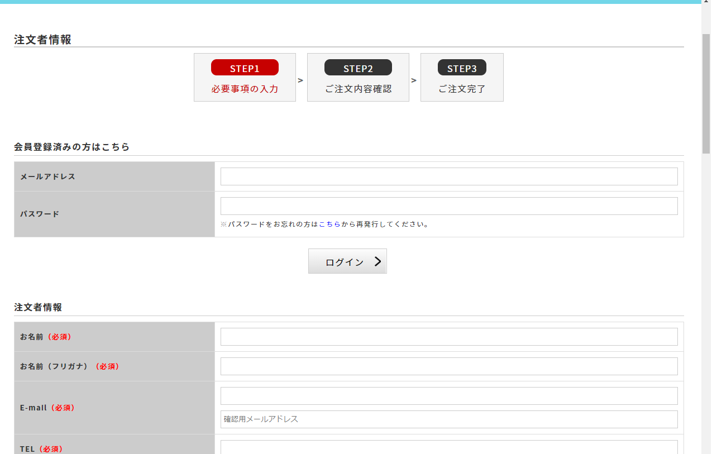Select the STEP2 ご注文内容確認 step
The height and width of the screenshot is (454, 712).
[357, 77]
